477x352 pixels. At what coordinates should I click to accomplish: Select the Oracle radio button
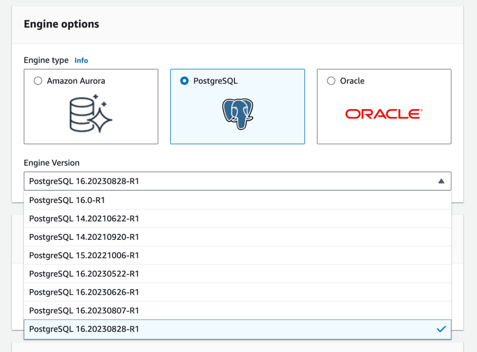coord(331,80)
